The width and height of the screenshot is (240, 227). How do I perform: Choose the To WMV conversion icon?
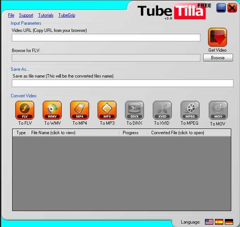(x=52, y=110)
